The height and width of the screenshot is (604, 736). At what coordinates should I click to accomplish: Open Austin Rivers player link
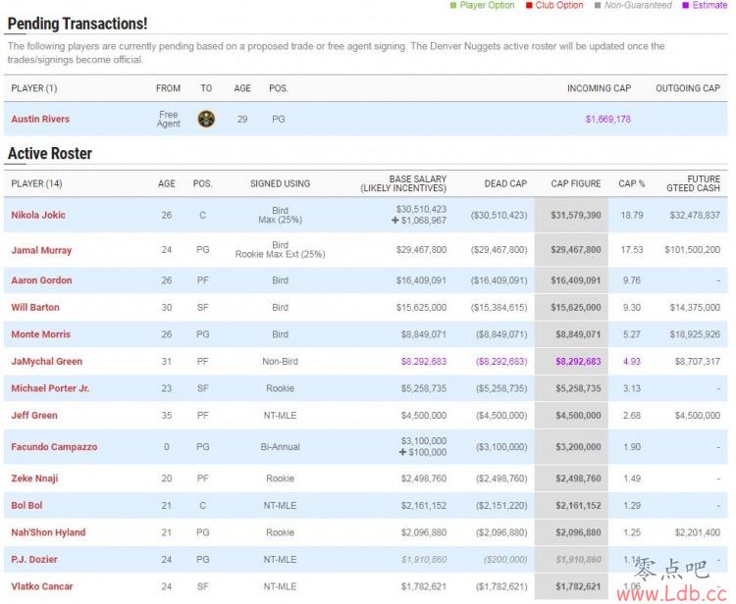[x=40, y=119]
